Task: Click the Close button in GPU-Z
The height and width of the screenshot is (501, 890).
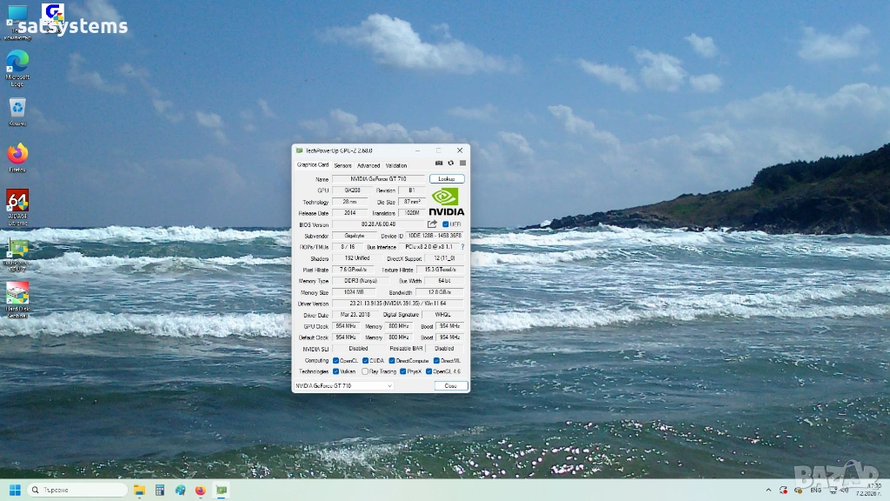Action: click(450, 385)
